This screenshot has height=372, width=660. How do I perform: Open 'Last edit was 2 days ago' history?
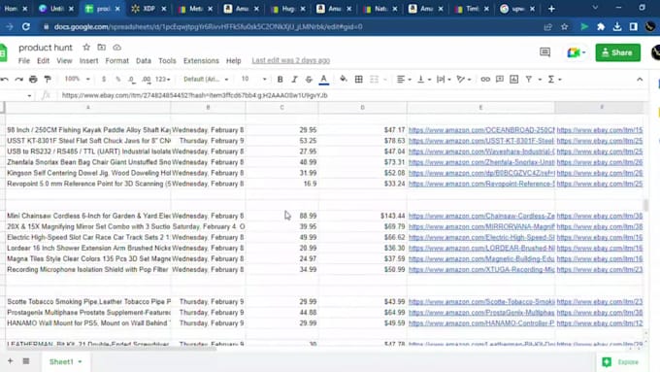[x=291, y=60]
